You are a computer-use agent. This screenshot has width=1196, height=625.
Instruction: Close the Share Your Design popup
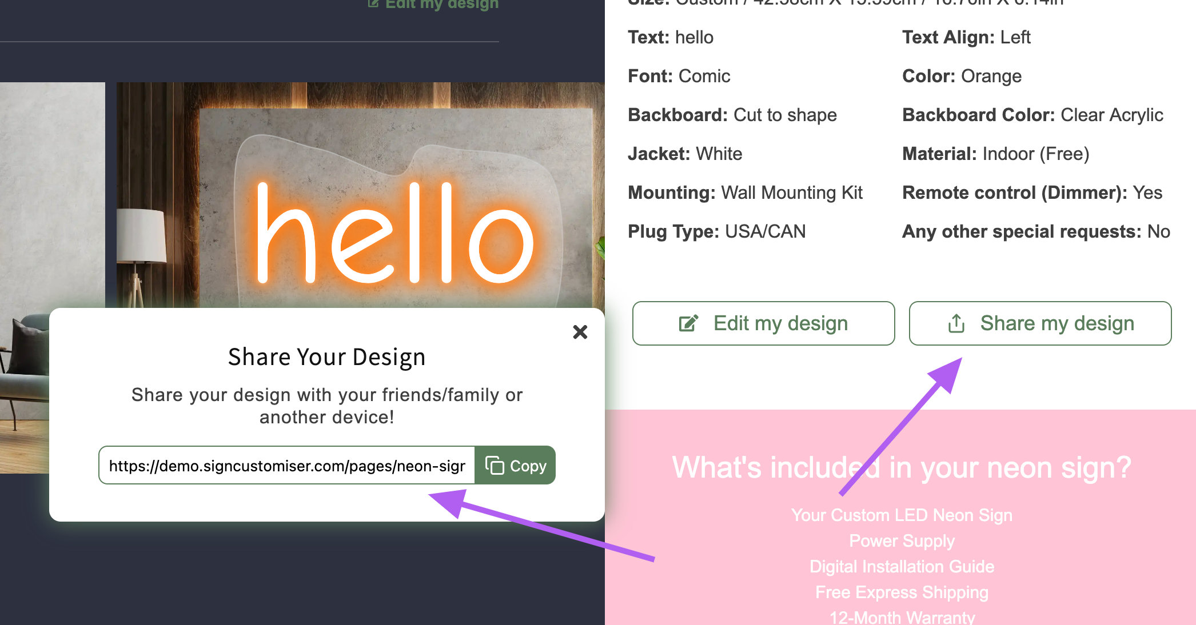pos(580,332)
